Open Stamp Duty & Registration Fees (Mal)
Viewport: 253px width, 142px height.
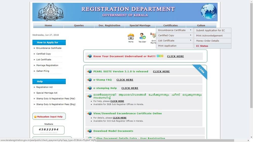56,99
